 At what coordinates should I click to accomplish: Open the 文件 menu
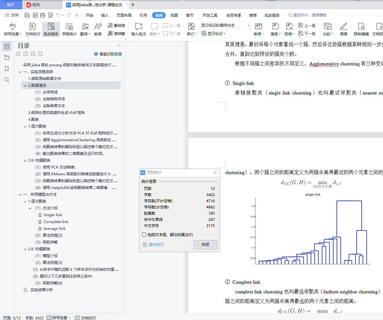coord(12,15)
